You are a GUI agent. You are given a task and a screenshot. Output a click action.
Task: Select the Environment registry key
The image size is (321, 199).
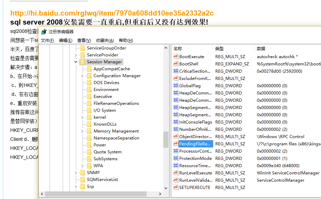point(106,90)
